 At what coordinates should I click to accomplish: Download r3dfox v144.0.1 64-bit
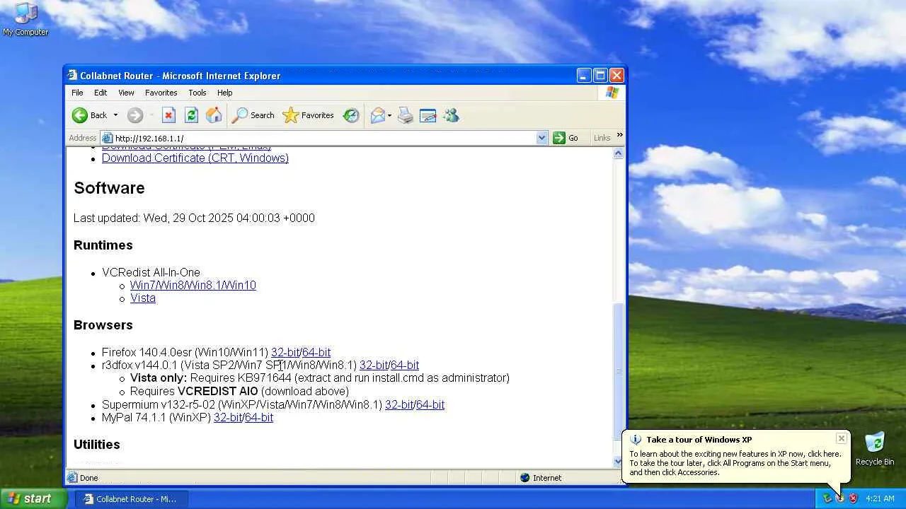click(x=405, y=365)
